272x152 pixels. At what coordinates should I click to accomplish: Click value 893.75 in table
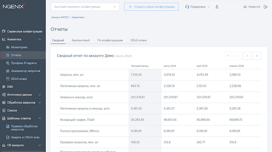[x=135, y=86]
